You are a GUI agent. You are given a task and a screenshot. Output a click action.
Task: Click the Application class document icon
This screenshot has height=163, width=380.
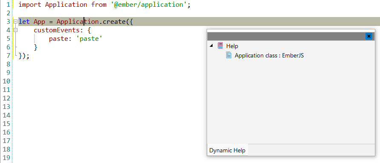(x=228, y=55)
